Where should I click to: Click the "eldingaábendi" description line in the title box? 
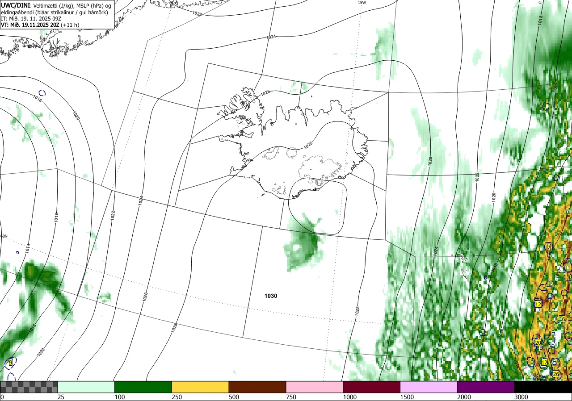click(x=55, y=12)
